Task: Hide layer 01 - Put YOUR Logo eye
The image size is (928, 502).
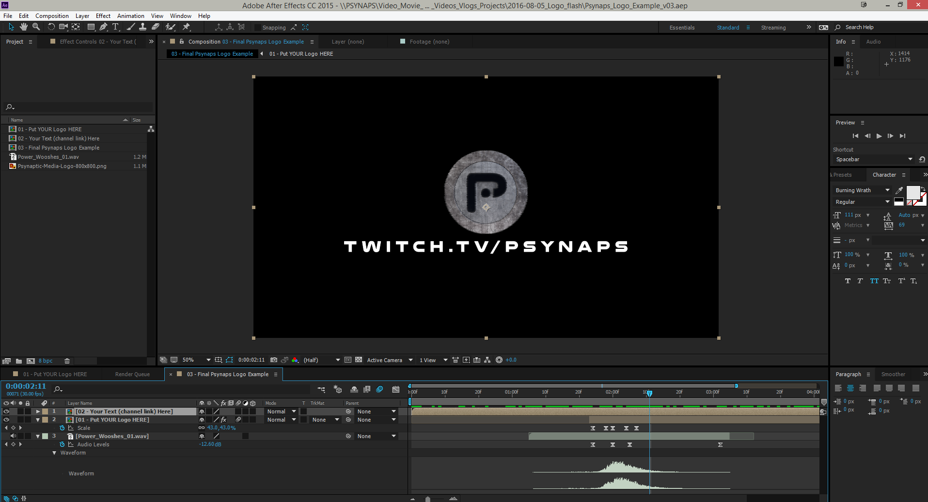Action: tap(6, 420)
